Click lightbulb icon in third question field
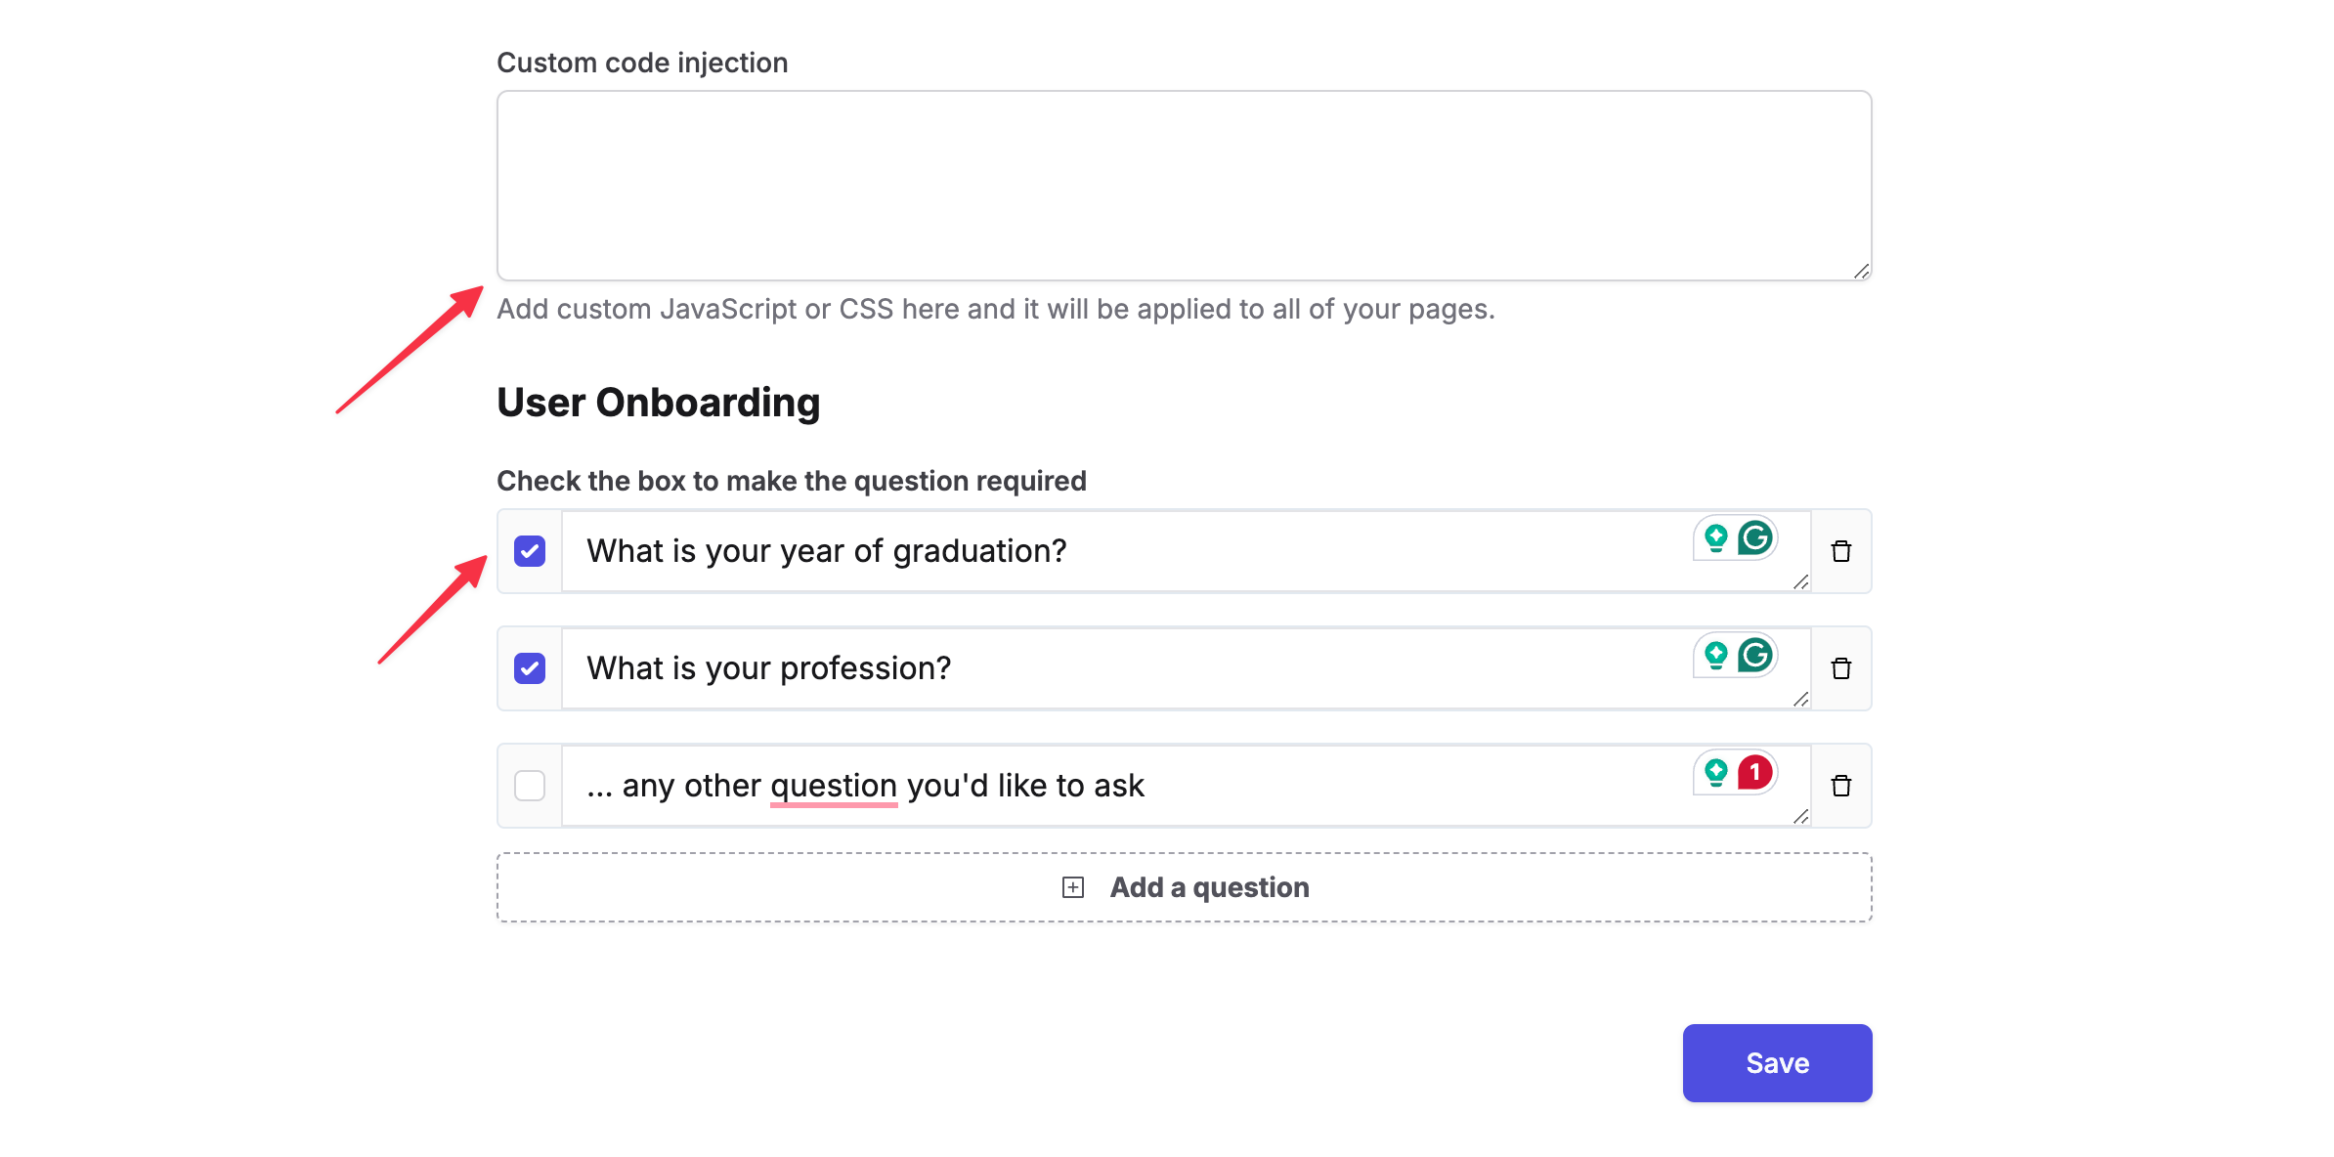Screen dimensions: 2334x1157 coord(1715,772)
